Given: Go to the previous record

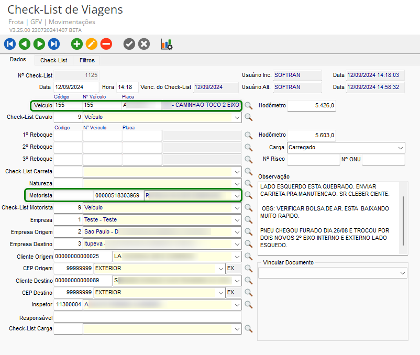Looking at the screenshot, I should 25,45.
